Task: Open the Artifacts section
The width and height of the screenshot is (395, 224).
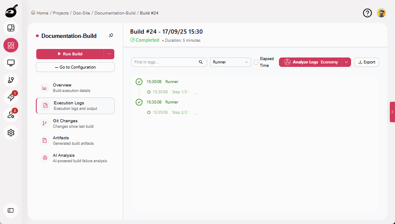Action: [x=76, y=141]
